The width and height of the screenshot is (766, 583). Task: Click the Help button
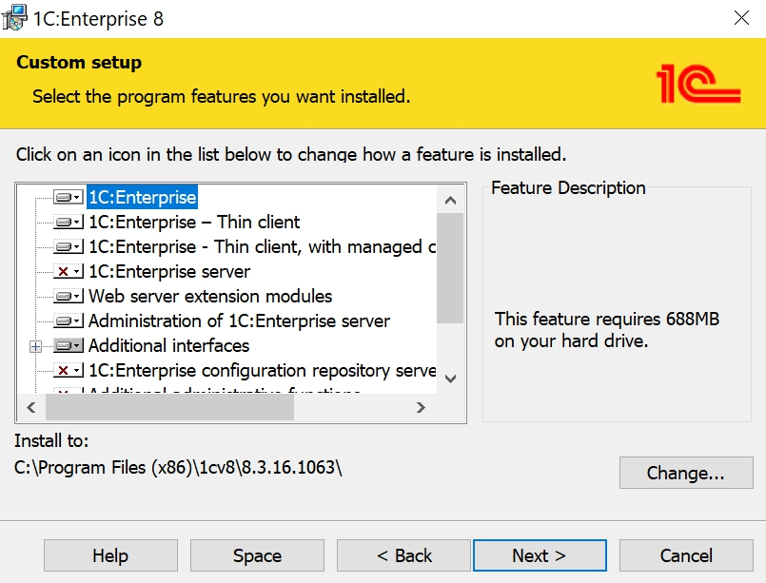[110, 555]
